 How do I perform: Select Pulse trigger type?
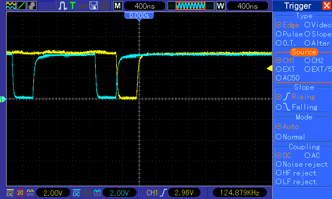click(x=289, y=34)
